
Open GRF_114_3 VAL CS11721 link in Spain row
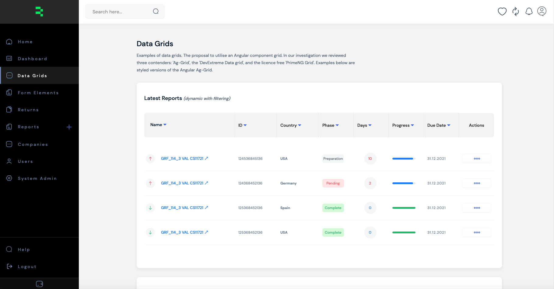pyautogui.click(x=184, y=208)
